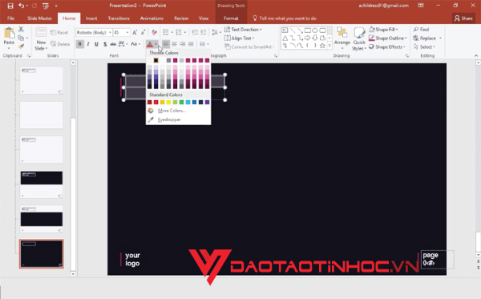The width and height of the screenshot is (481, 299).
Task: Click the Paste clipboard icon
Action: 9,33
